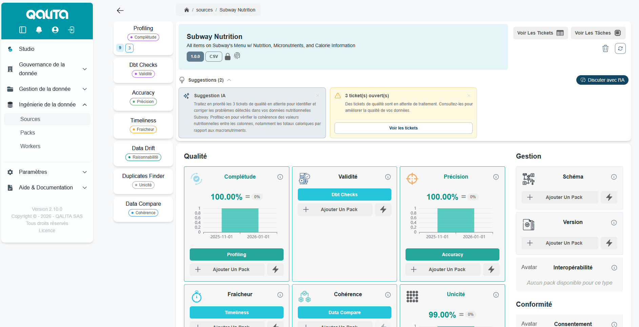The image size is (639, 327).
Task: Go to home via breadcrumb house icon
Action: [x=186, y=10]
